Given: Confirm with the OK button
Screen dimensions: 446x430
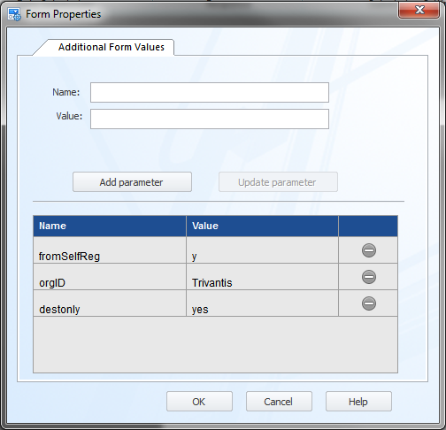Looking at the screenshot, I should tap(199, 402).
